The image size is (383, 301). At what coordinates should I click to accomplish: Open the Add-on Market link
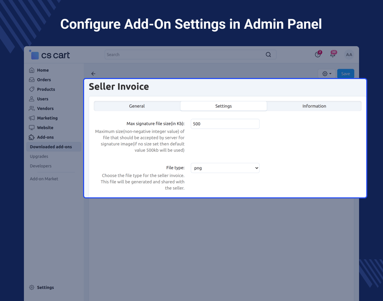click(x=44, y=179)
